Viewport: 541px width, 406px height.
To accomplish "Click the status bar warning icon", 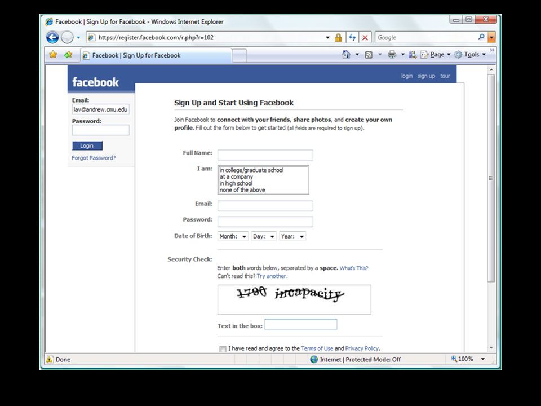I will click(x=50, y=359).
